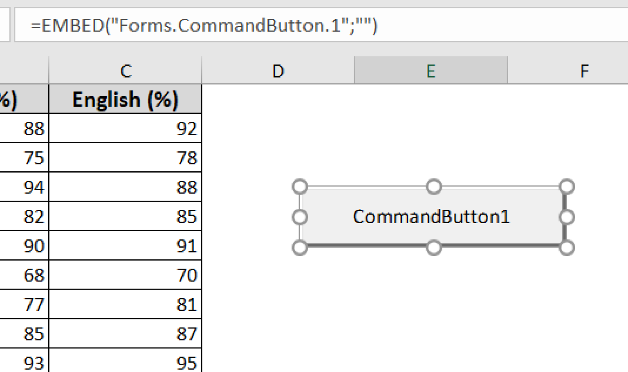Select the English (%) header cell
This screenshot has height=372, width=628.
(125, 99)
